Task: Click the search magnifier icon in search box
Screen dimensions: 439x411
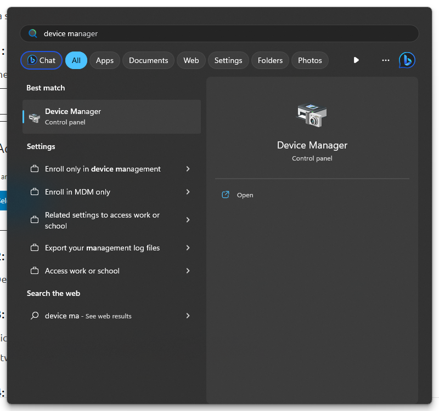Action: (33, 33)
